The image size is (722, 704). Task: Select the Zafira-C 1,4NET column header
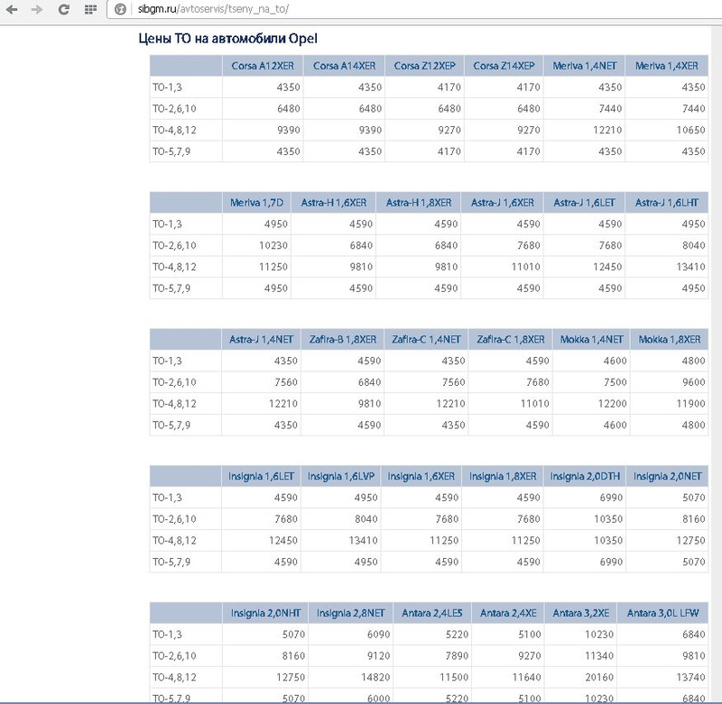pos(426,339)
